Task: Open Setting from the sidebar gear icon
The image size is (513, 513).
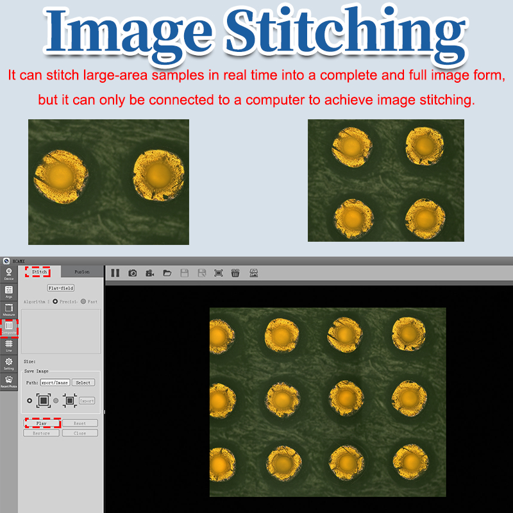Action: [x=9, y=364]
